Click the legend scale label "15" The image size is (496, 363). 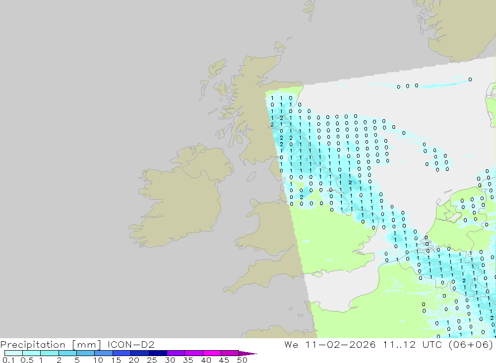(x=116, y=360)
